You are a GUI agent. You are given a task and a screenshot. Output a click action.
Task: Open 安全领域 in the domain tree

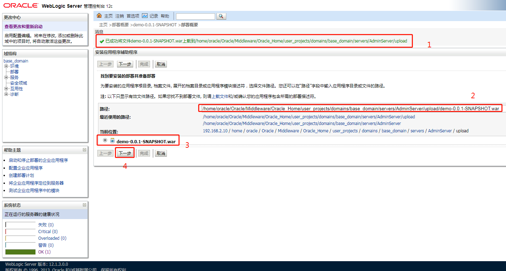(19, 83)
